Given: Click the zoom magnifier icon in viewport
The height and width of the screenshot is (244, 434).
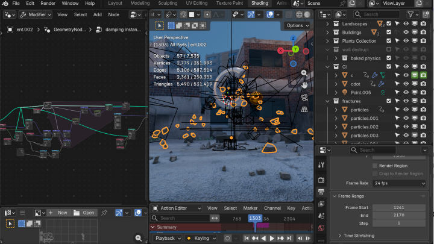Looking at the screenshot, I should tap(305, 74).
